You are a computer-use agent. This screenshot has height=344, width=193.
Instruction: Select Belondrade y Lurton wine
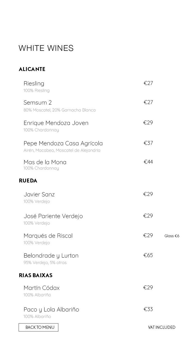click(51, 255)
